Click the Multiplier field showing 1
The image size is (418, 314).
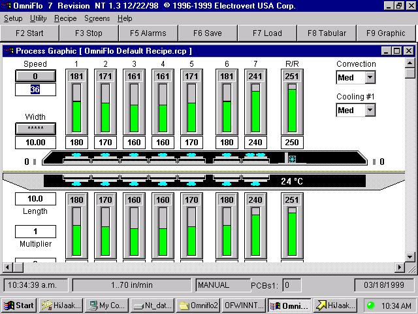35,232
